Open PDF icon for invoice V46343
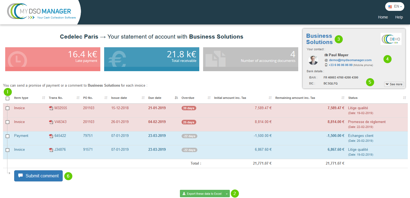Viewport: 410px width, 198px height. tap(51, 122)
